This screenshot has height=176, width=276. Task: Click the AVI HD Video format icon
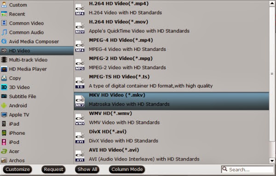[80, 156]
